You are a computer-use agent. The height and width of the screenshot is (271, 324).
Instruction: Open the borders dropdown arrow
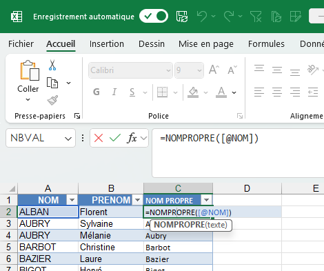(x=175, y=92)
